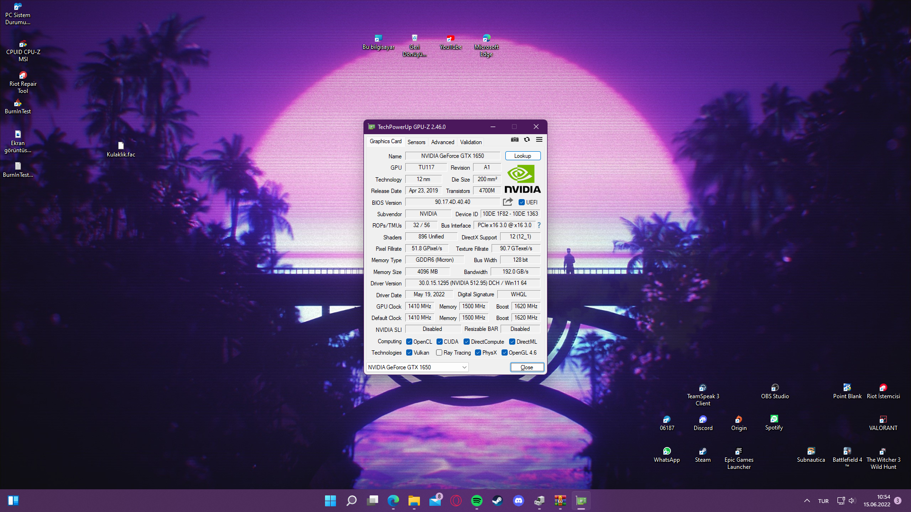Toggle the CUDA checkbox
This screenshot has width=911, height=512.
(x=439, y=342)
